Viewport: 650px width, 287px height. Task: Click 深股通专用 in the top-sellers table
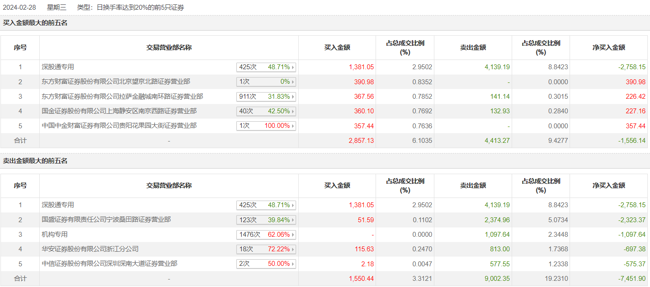coord(58,205)
